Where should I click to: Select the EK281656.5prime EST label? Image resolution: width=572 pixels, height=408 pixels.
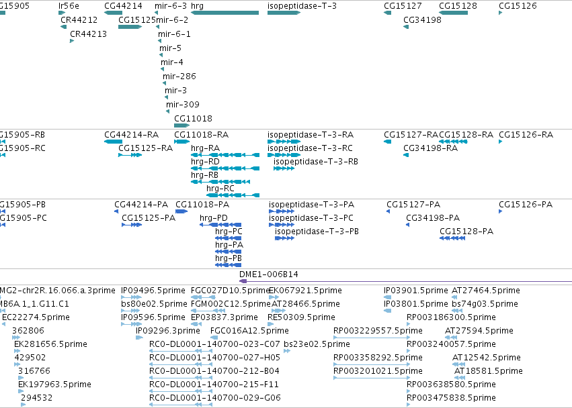(50, 344)
